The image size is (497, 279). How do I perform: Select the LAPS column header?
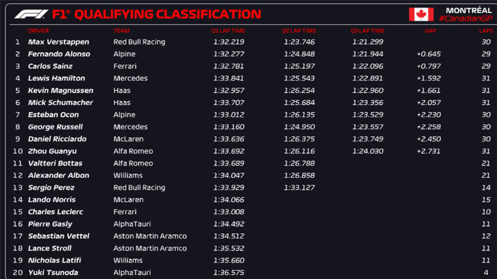(485, 30)
